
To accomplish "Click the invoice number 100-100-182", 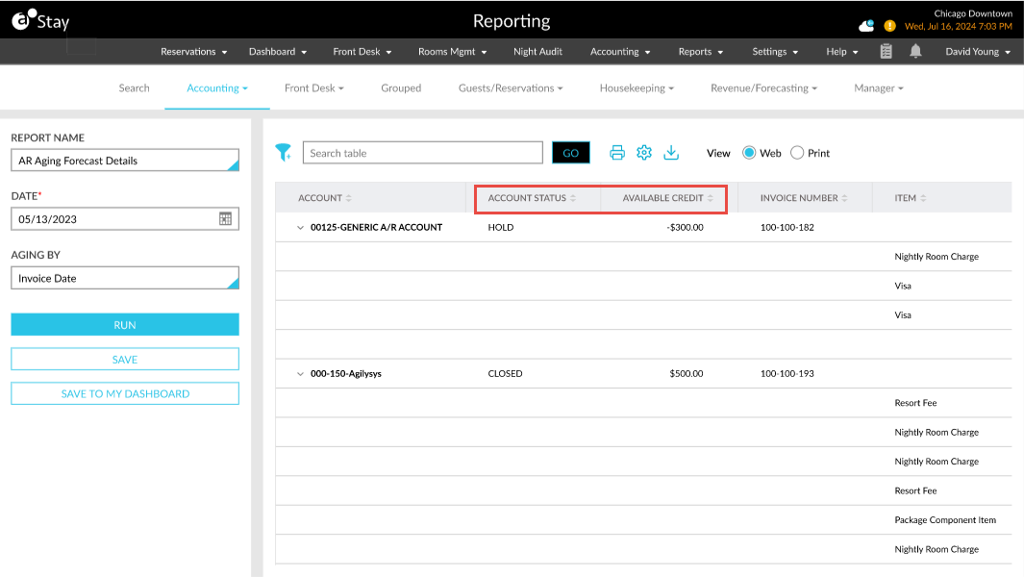I will [787, 227].
